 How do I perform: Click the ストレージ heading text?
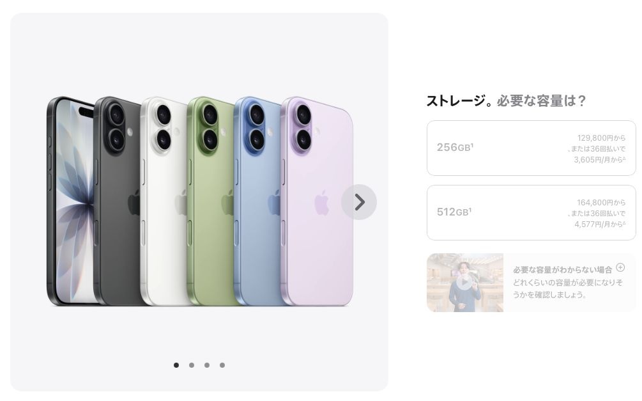(455, 101)
